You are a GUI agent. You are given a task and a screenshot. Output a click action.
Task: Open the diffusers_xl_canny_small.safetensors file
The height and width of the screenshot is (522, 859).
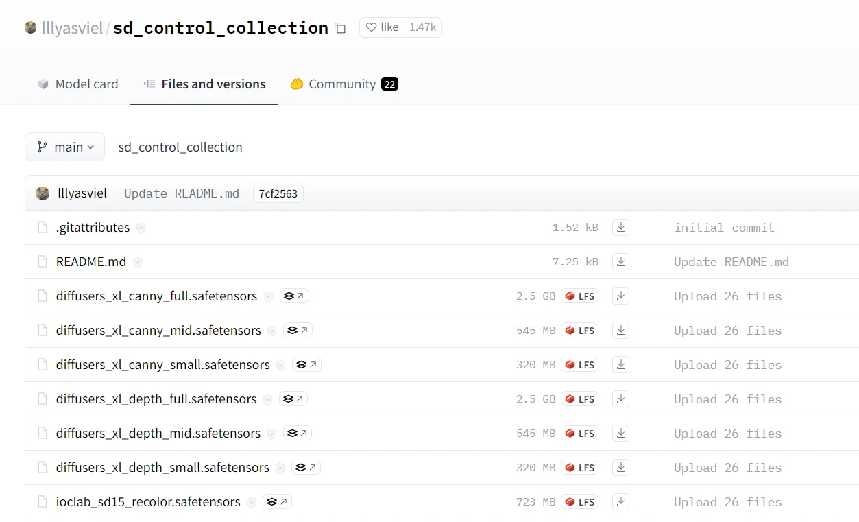click(163, 365)
